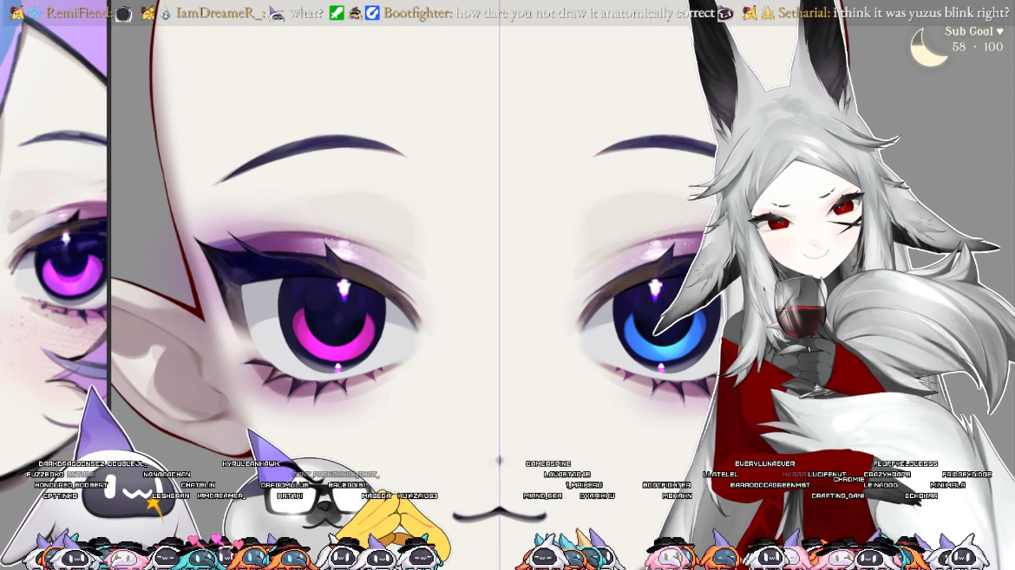Click the 'CPTTINKO' name tag
This screenshot has height=570, width=1015.
click(x=60, y=496)
